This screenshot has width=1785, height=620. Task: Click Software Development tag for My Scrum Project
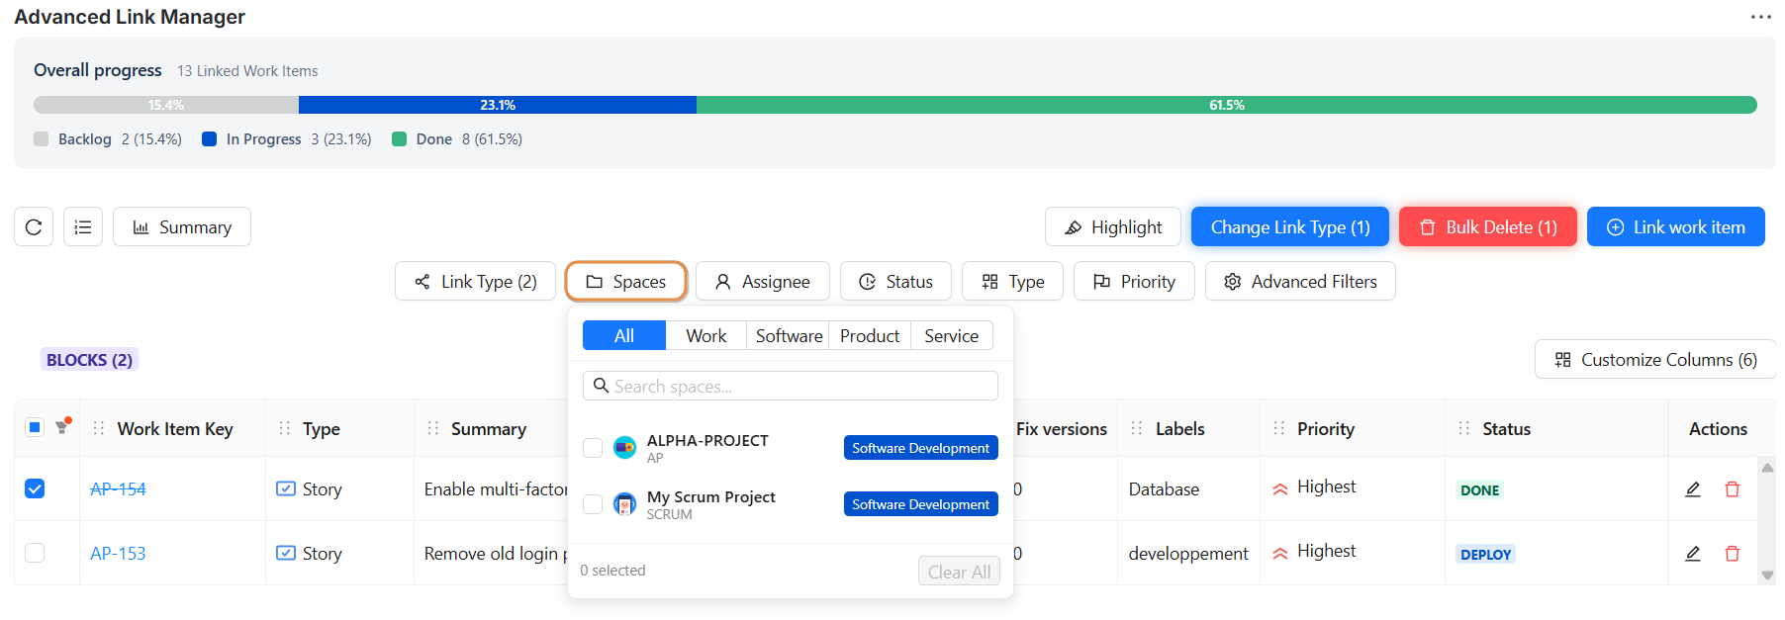click(x=920, y=504)
